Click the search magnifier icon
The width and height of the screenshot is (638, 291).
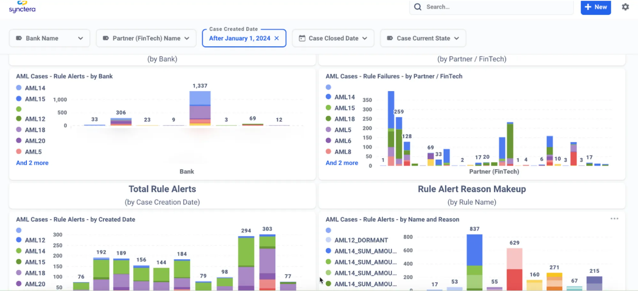pos(417,7)
